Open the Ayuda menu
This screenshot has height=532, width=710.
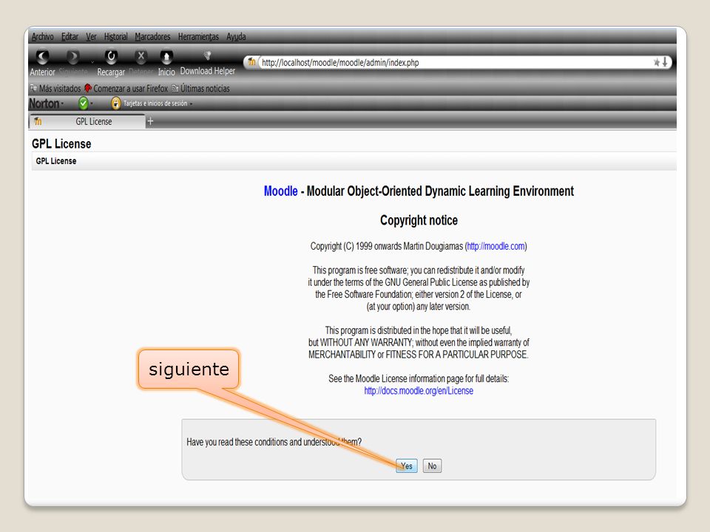click(x=236, y=37)
